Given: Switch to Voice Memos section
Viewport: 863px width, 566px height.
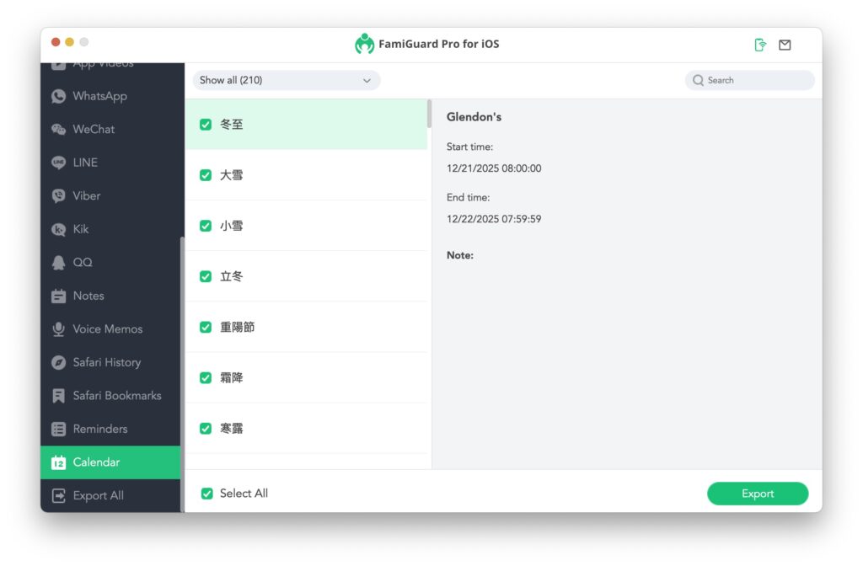Looking at the screenshot, I should 107,329.
